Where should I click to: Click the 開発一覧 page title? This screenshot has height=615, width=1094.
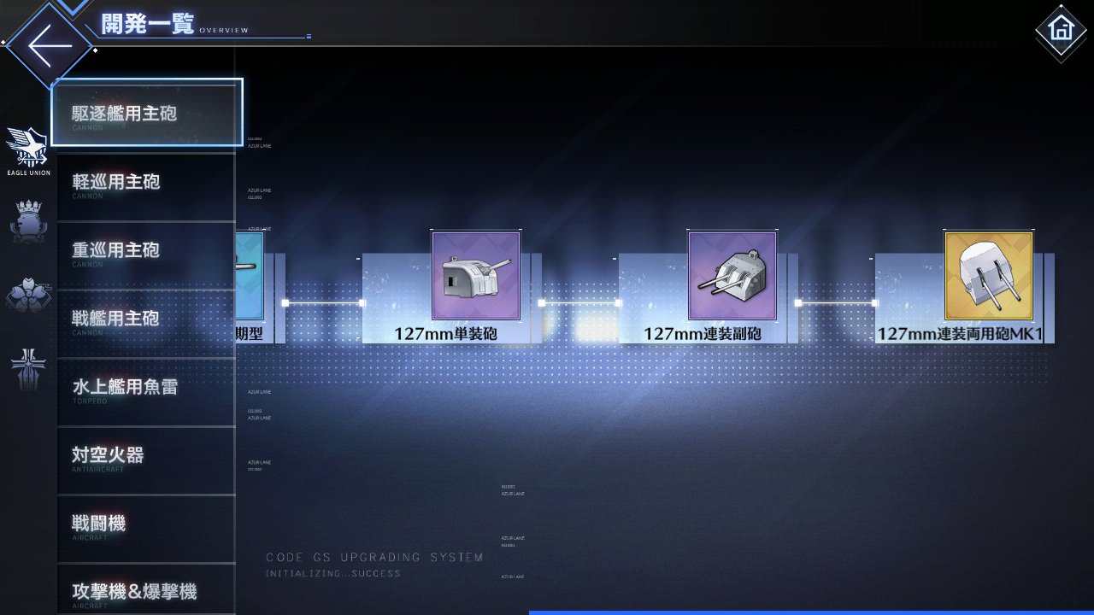[148, 23]
